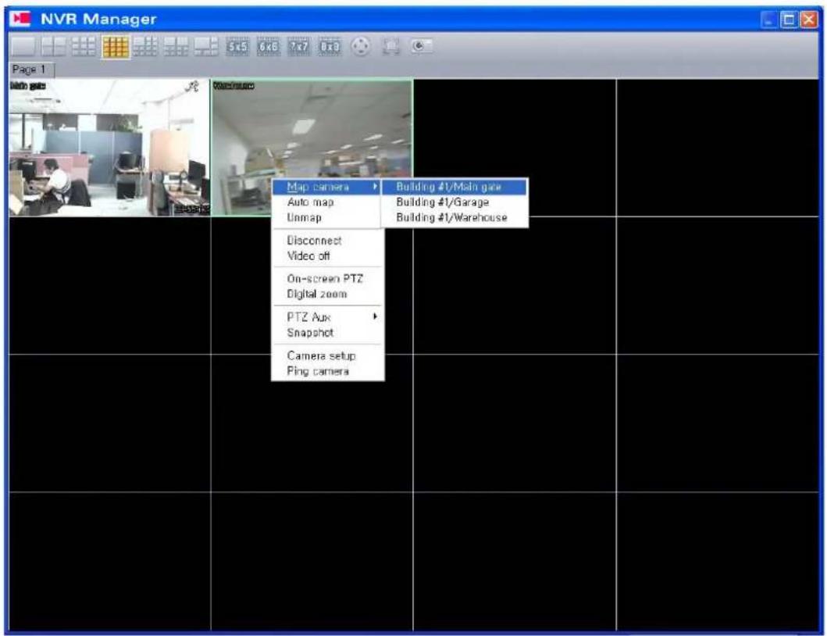827x636 pixels.
Task: Select the 3x3 grid layout
Action: coord(84,46)
